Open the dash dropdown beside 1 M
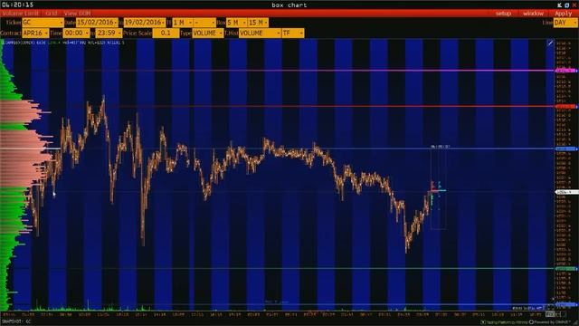This screenshot has width=579, height=326. pyautogui.click(x=204, y=23)
